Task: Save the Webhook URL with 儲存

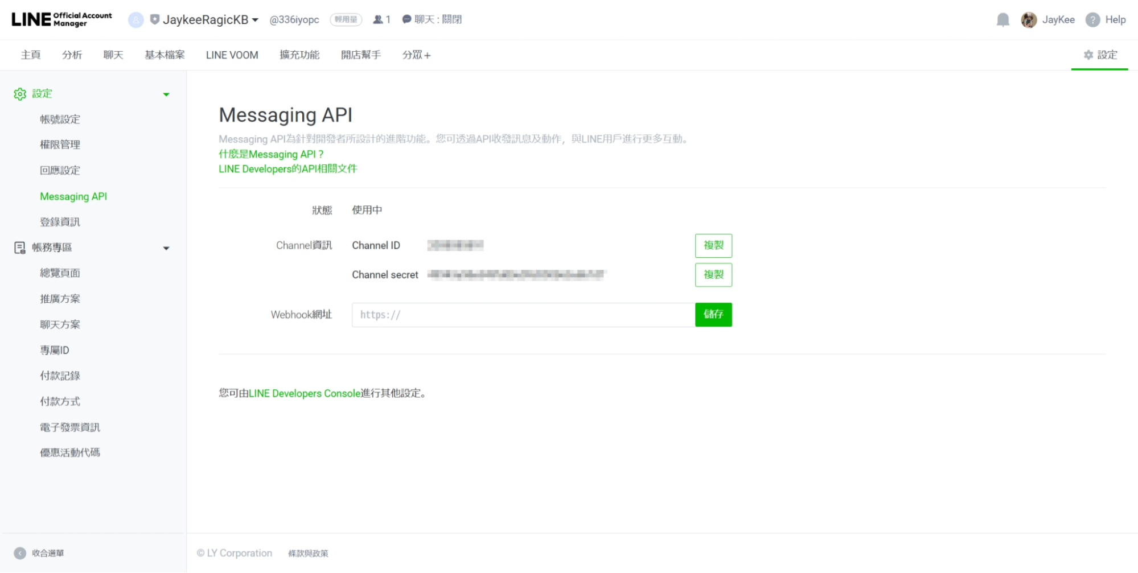Action: pos(713,315)
